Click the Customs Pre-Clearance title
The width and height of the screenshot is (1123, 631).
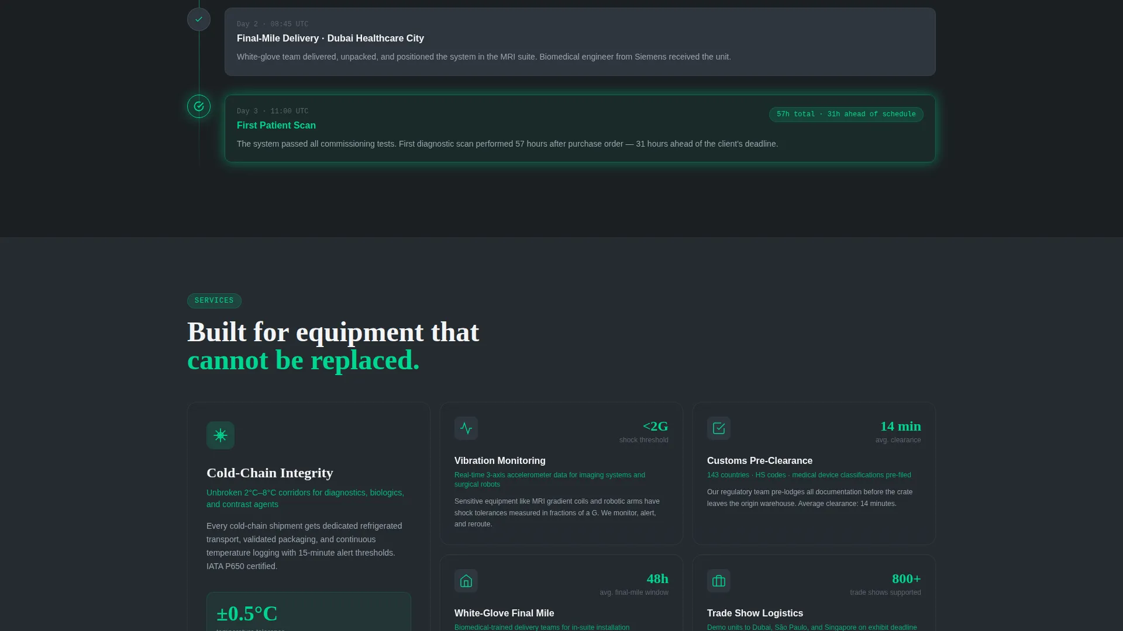pos(760,461)
